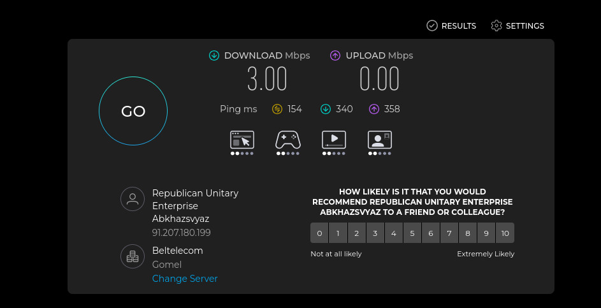The width and height of the screenshot is (601, 308).
Task: Start the speed test with GO
Action: click(133, 111)
